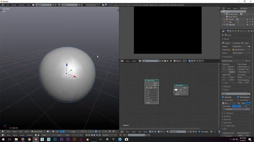Remove a render preset with the minus icon
The image size is (254, 142).
click(x=249, y=61)
